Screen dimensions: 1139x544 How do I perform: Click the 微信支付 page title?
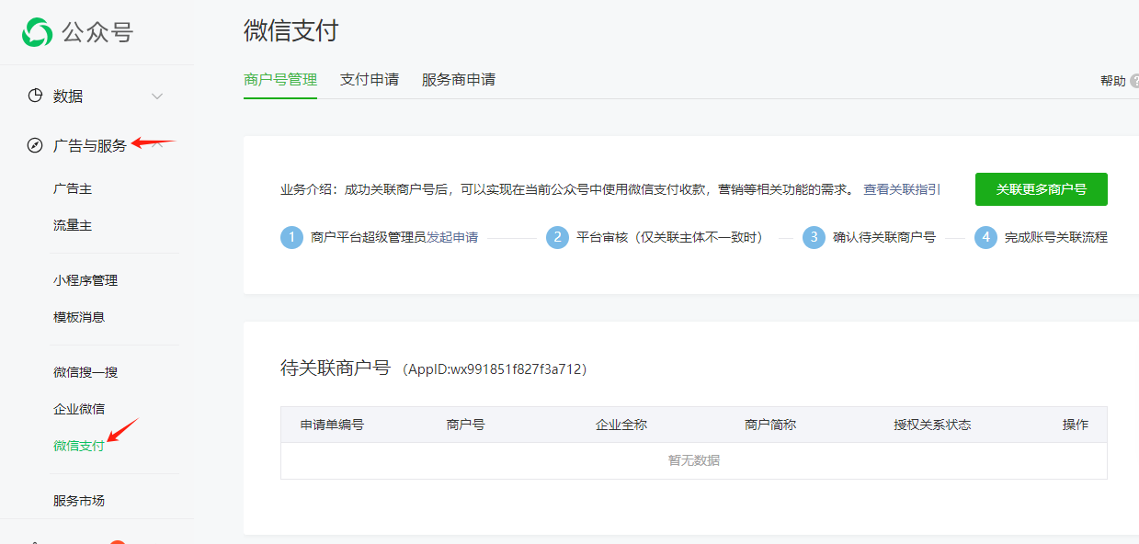tap(291, 30)
